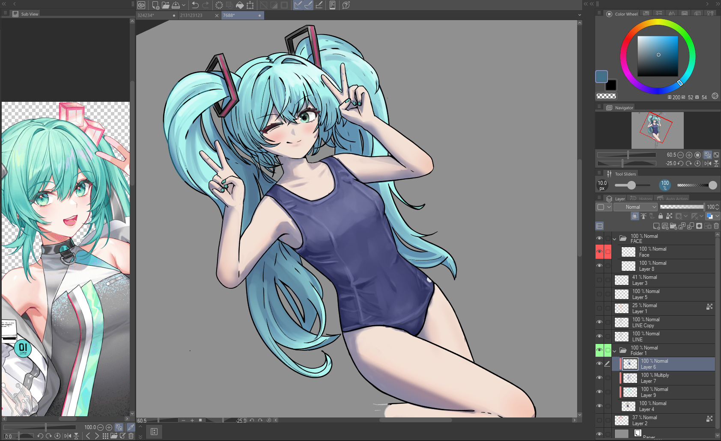
Task: Switch to the 324234 canvas tab
Action: [x=157, y=15]
